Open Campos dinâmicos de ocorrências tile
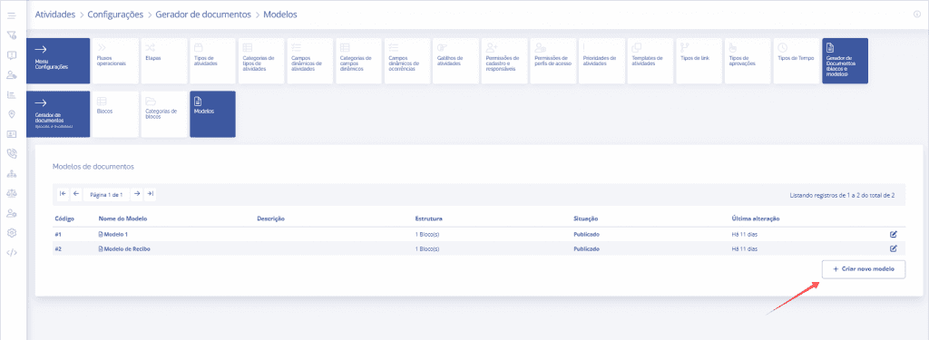Image resolution: width=929 pixels, height=340 pixels. [407, 61]
